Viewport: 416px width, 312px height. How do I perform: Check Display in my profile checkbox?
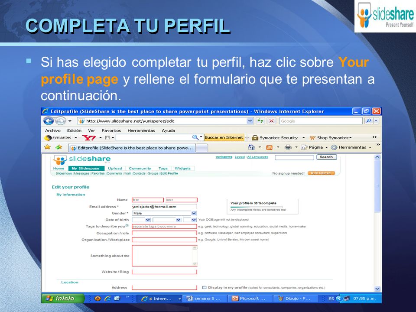204,287
